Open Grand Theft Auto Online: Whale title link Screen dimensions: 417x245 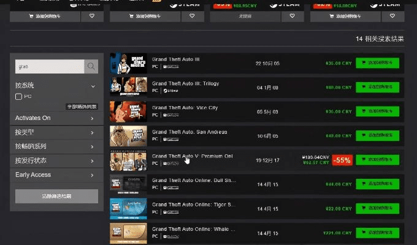(x=193, y=229)
